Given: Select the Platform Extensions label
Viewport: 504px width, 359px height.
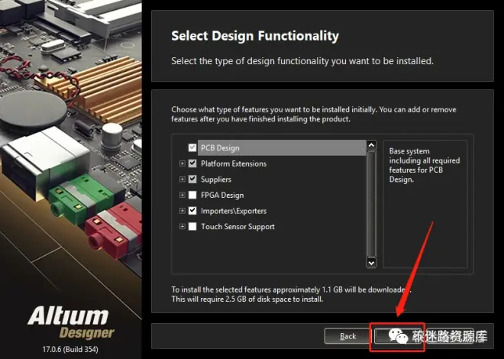Looking at the screenshot, I should [x=234, y=163].
